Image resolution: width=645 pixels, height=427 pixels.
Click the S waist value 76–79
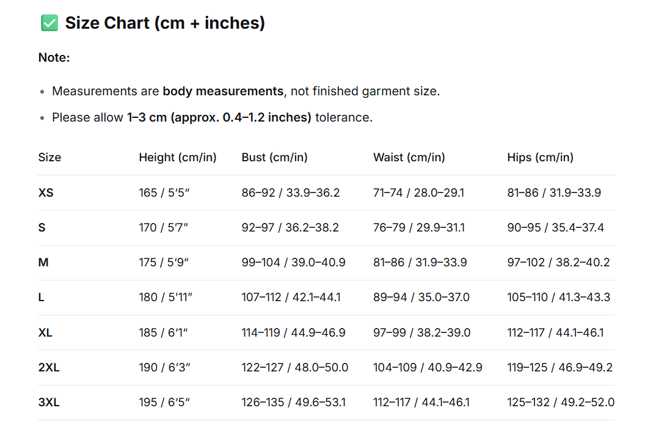click(x=389, y=227)
